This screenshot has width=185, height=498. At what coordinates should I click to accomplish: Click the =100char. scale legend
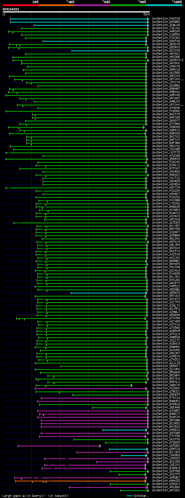tap(138, 496)
